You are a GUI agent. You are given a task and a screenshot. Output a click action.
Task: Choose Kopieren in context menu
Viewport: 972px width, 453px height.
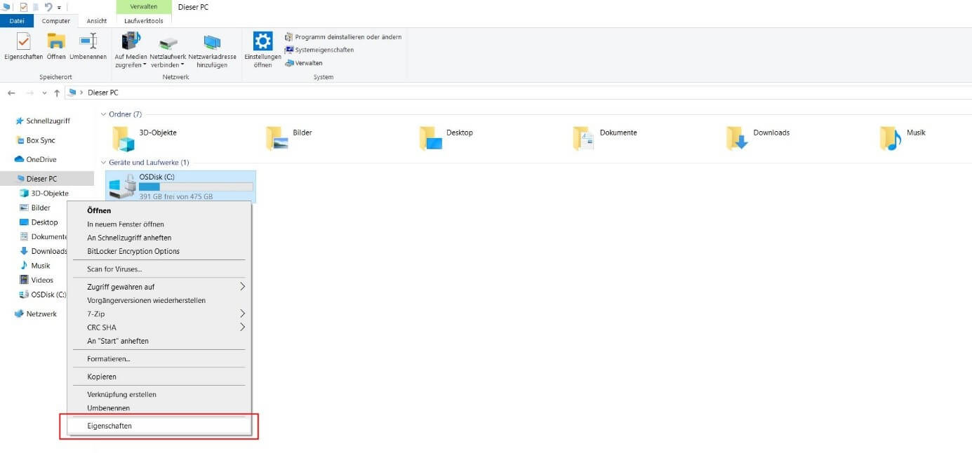click(x=159, y=377)
